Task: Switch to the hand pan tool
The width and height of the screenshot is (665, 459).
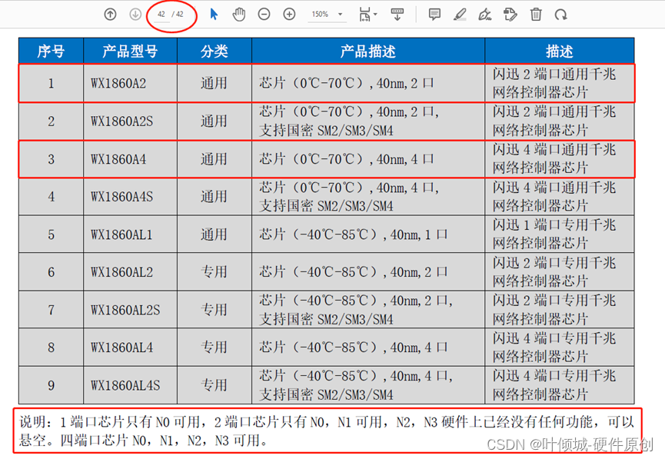Action: tap(239, 15)
